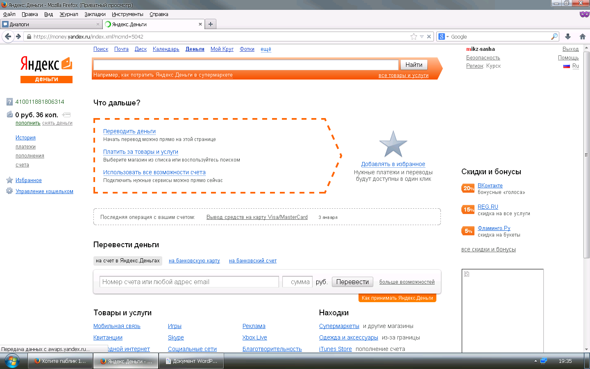Click the large favorites star image

point(393,144)
